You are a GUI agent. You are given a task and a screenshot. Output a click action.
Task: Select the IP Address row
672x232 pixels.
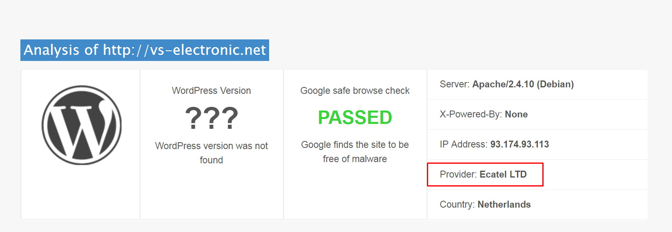pos(537,145)
